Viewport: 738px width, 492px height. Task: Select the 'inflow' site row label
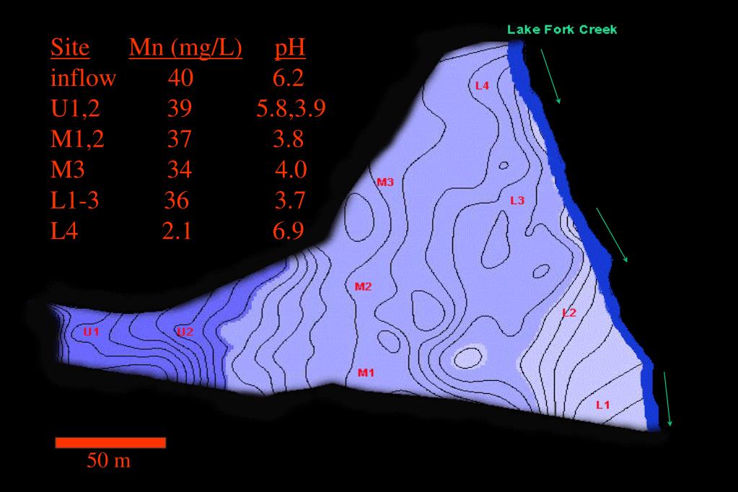click(x=83, y=78)
